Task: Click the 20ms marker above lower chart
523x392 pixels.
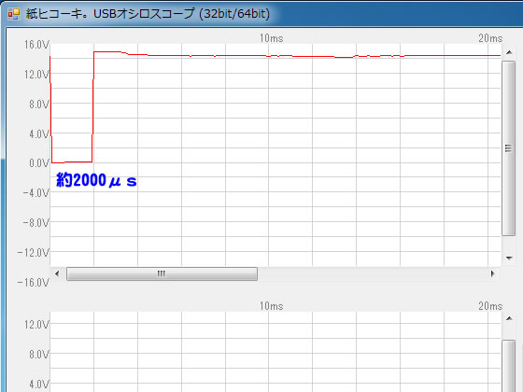Action: pyautogui.click(x=490, y=306)
